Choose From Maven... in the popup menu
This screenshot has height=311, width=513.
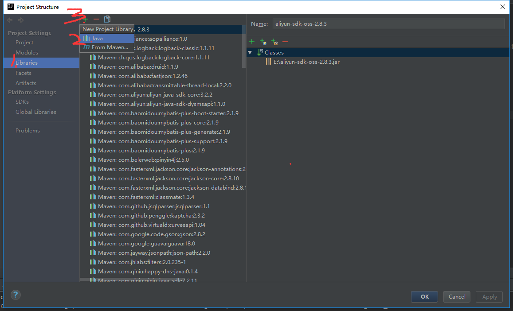coord(107,47)
